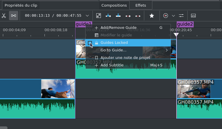Select lower-left audio waveform clip
The height and width of the screenshot is (129, 222).
[38, 109]
